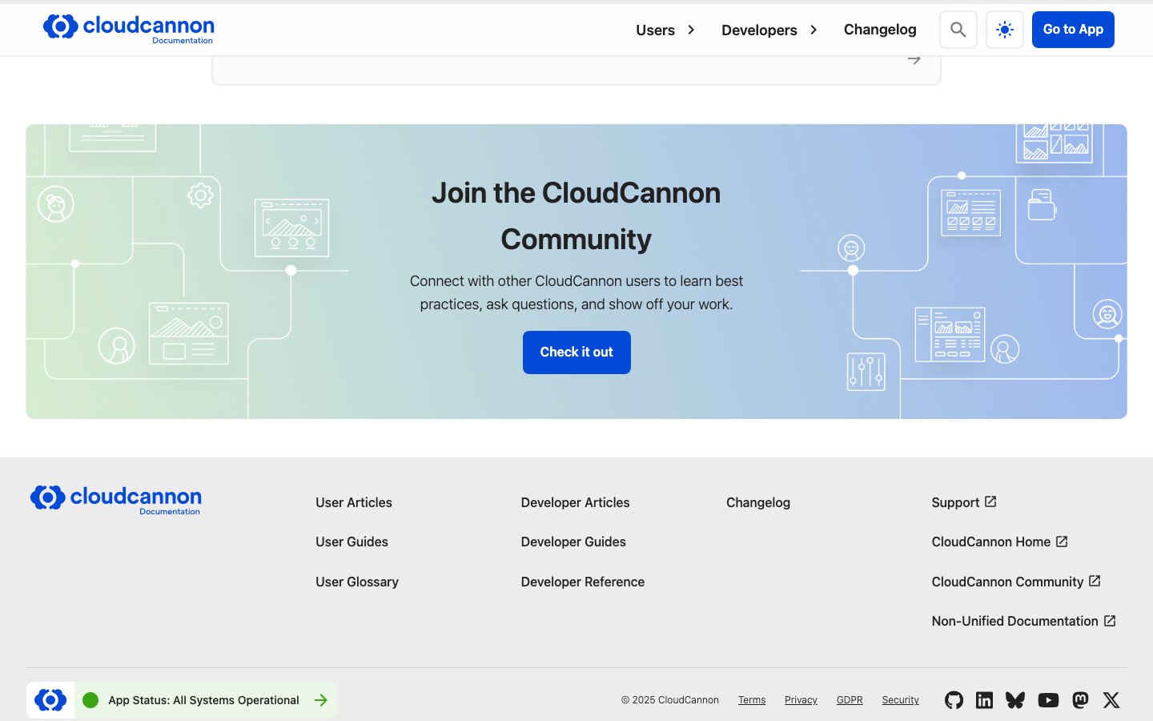This screenshot has height=721, width=1153.
Task: Open the Non-Unified Documentation link
Action: pyautogui.click(x=1024, y=621)
